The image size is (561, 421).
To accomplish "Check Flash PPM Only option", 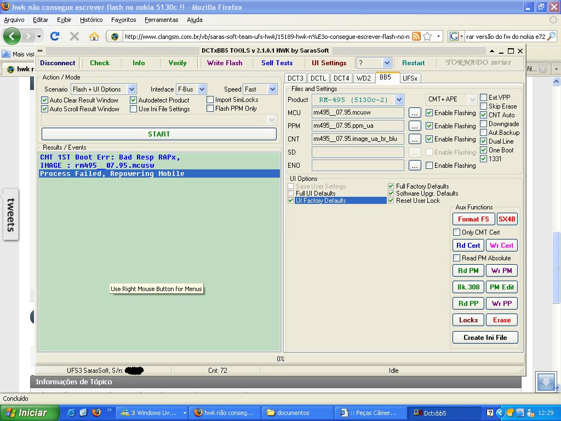I will (210, 108).
